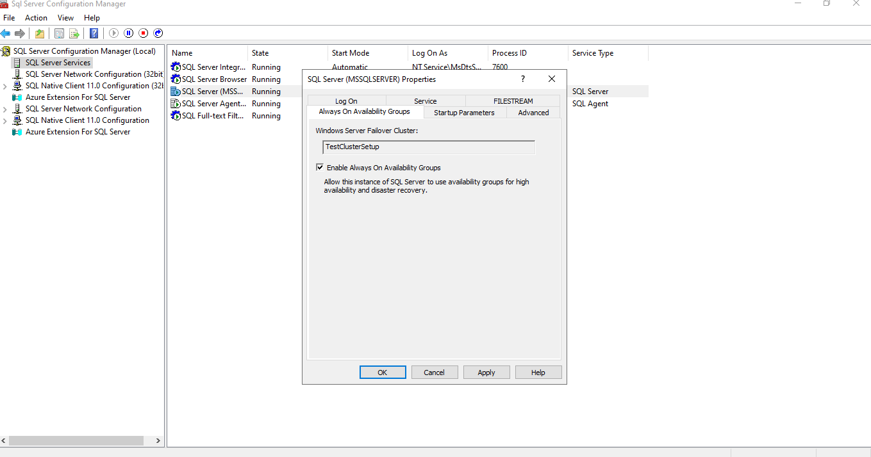The width and height of the screenshot is (871, 457).
Task: Click the SQL Server Services server icon
Action: coord(17,63)
